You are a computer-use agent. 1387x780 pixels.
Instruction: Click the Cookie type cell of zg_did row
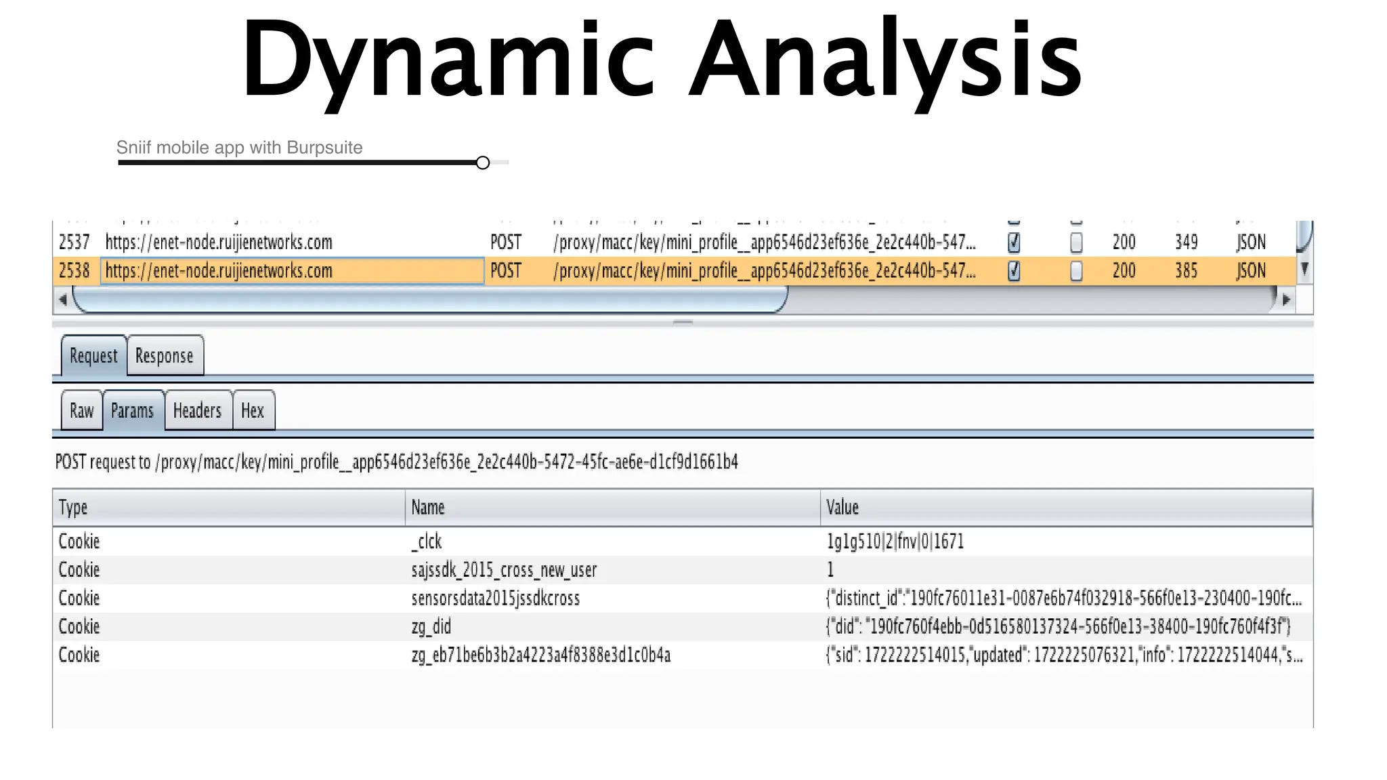click(79, 627)
